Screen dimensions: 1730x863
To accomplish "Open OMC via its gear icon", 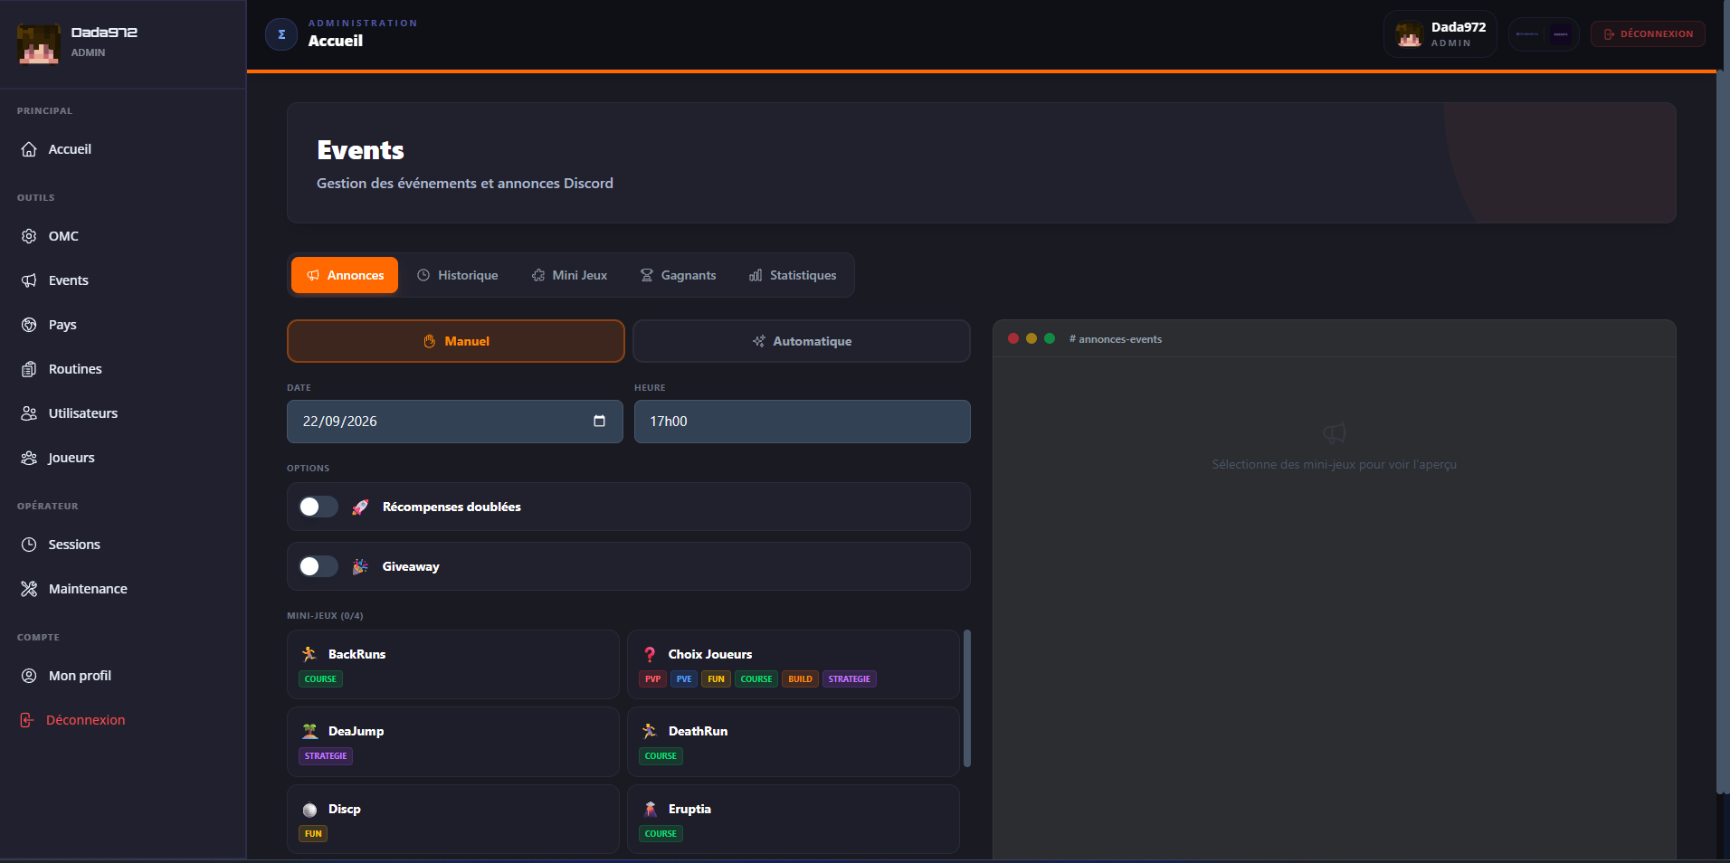I will (29, 236).
